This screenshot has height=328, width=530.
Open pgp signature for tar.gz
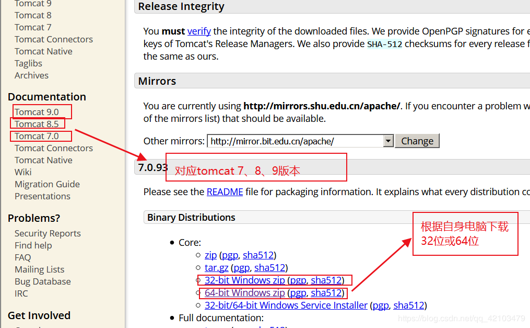tap(241, 268)
